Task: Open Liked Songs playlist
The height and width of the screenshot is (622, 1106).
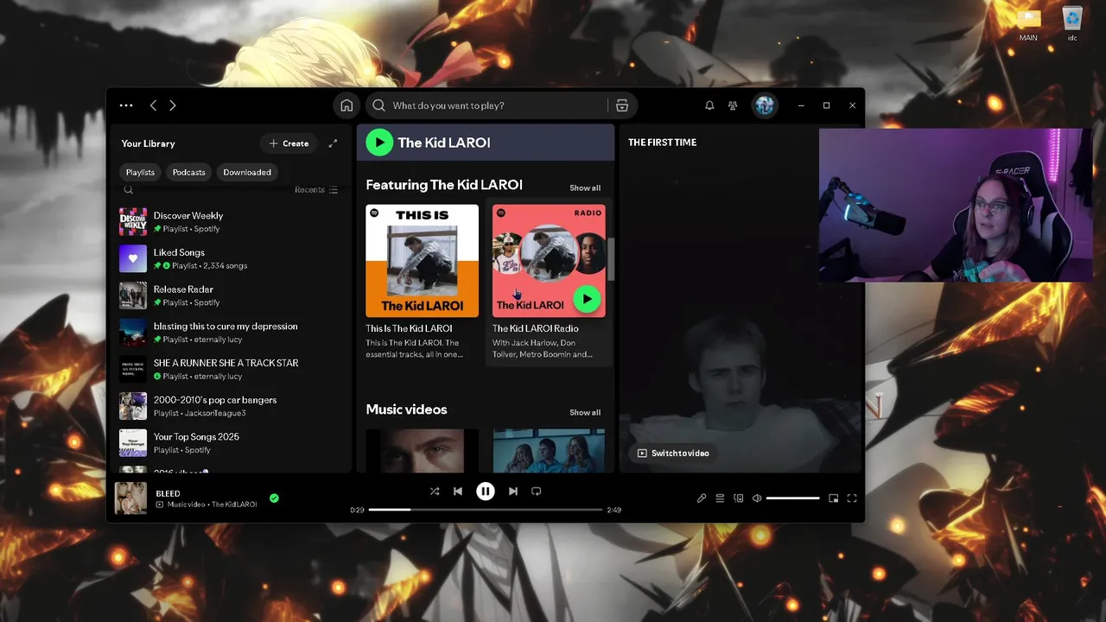Action: 232,258
